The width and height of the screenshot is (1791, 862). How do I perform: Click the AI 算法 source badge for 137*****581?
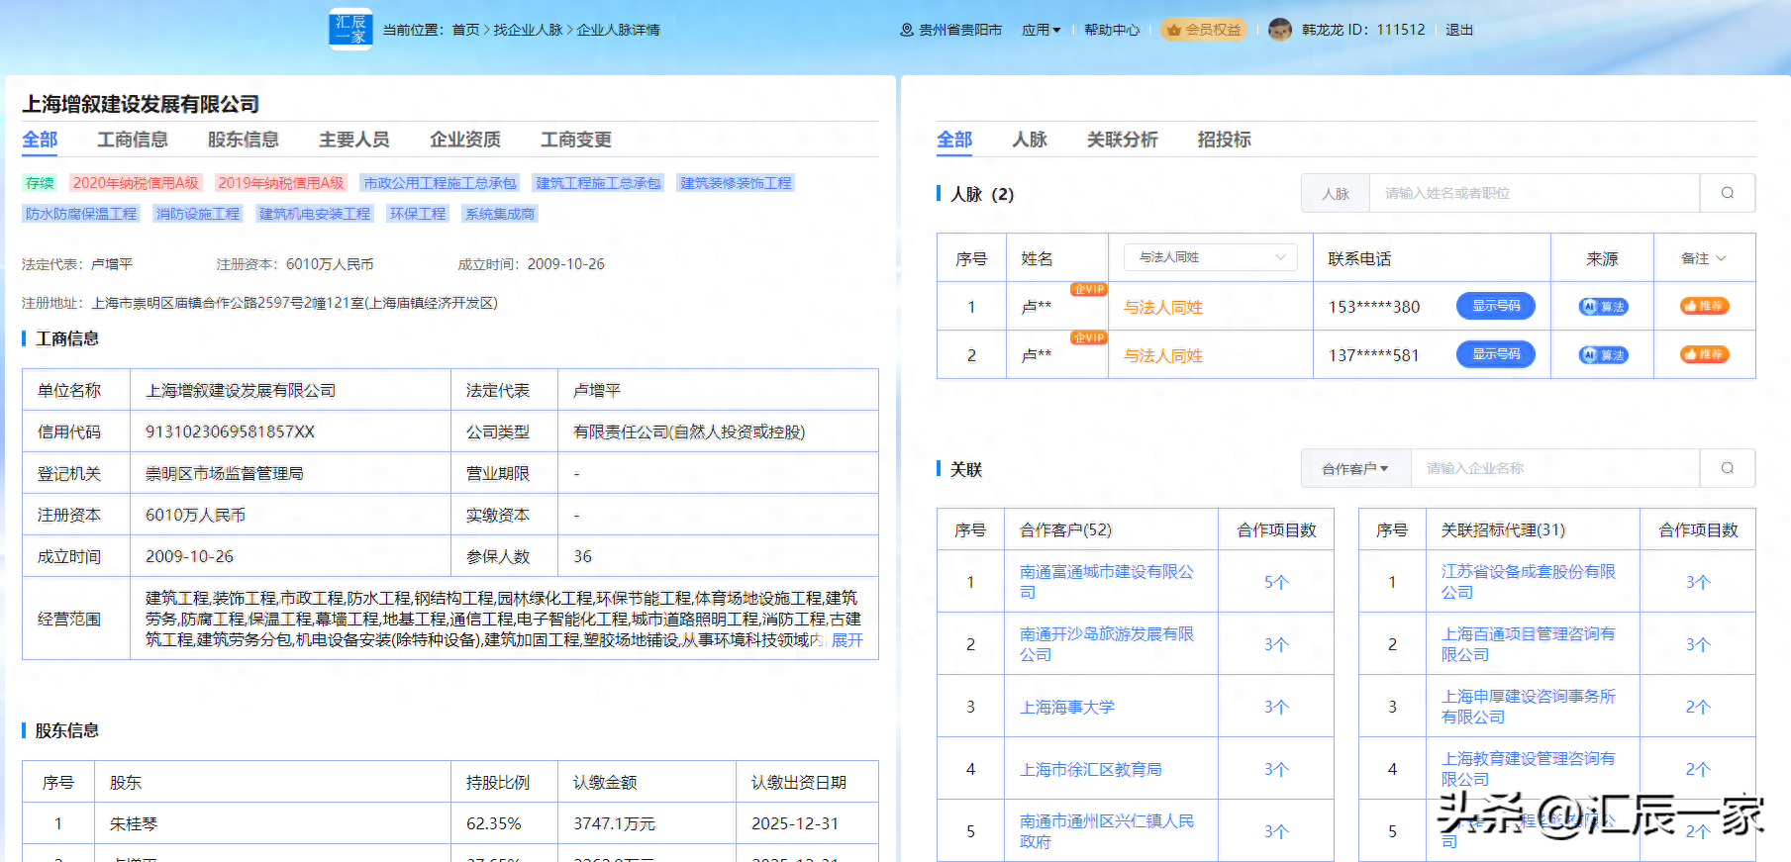point(1603,355)
